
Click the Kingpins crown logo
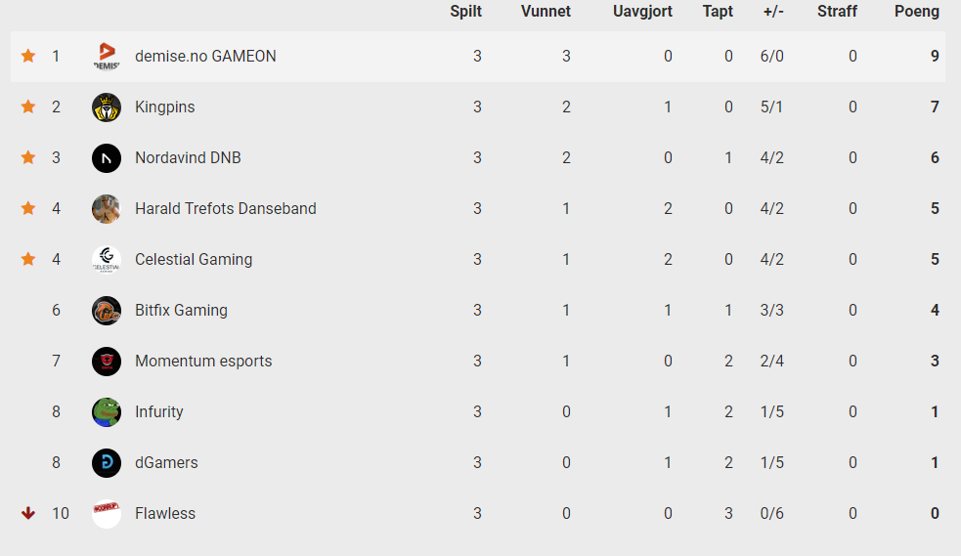107,107
